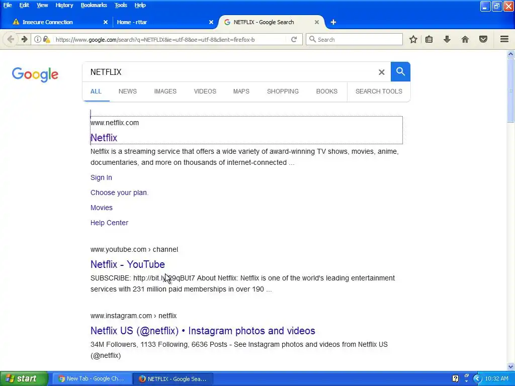The height and width of the screenshot is (386, 515).
Task: Bookmark this page with the star icon
Action: click(413, 39)
